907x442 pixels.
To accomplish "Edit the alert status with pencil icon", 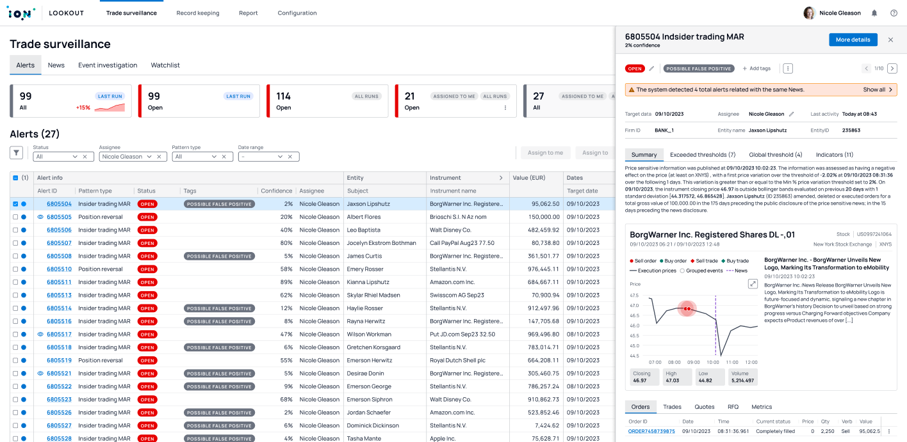I will click(652, 68).
